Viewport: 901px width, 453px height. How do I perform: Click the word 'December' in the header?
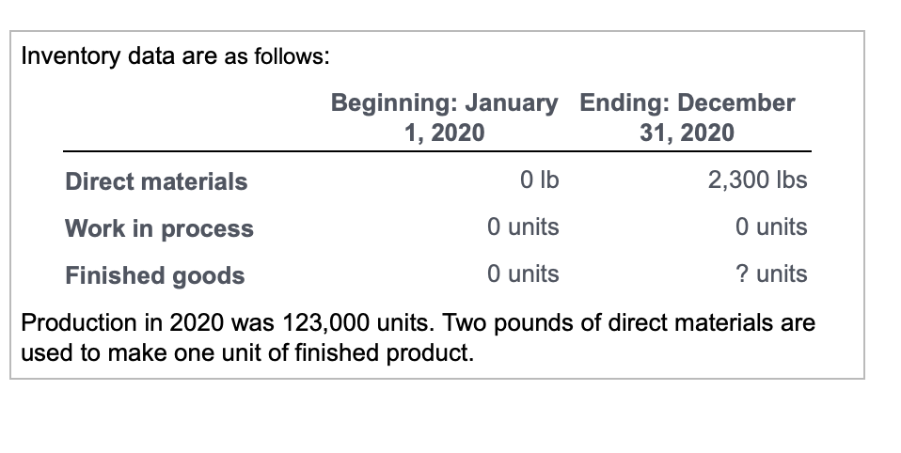(x=736, y=102)
